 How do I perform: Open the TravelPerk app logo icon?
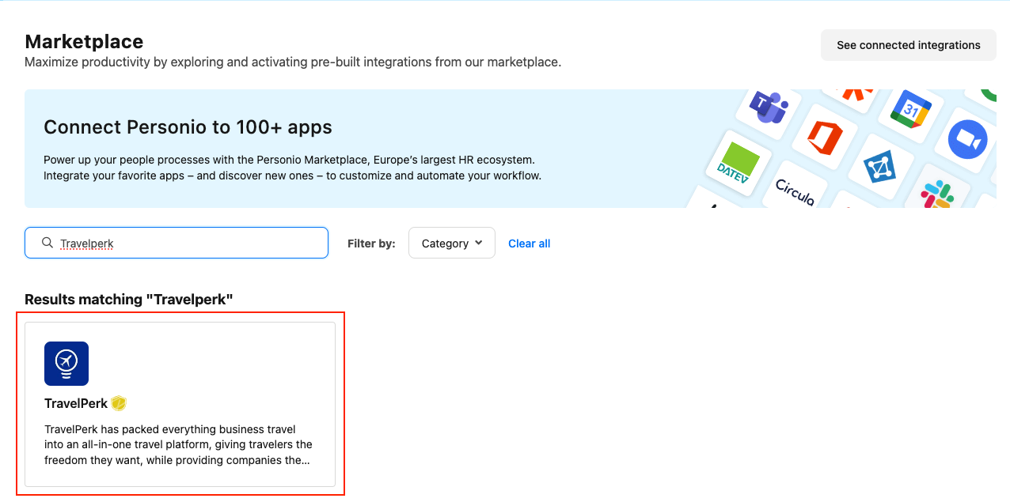66,364
